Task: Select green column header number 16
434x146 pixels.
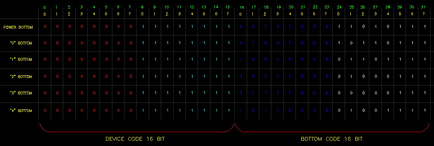Action: (x=241, y=7)
